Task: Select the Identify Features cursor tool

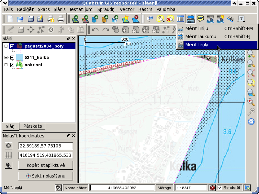Action: [x=150, y=19]
